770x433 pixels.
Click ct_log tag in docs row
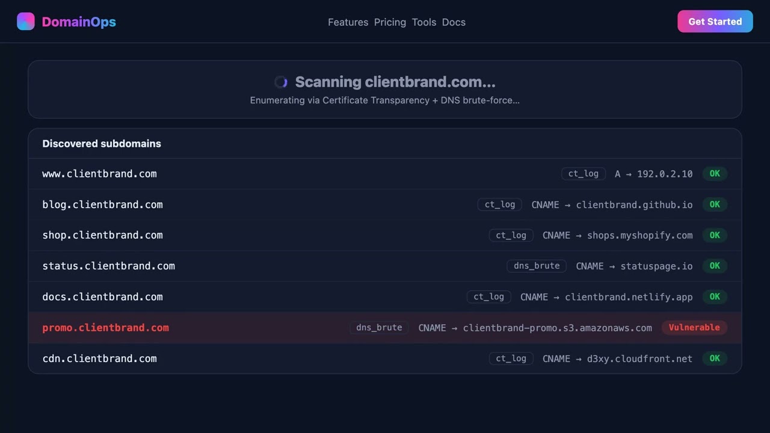click(x=489, y=296)
